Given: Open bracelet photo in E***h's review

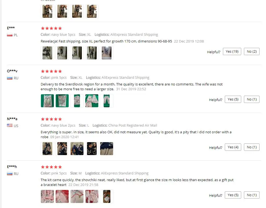Looking at the screenshot, I should (x=77, y=196).
